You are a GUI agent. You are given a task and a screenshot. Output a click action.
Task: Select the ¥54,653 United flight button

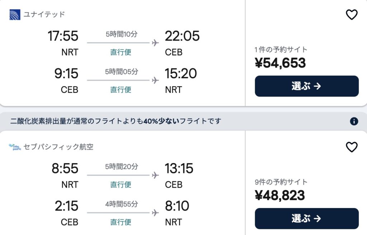[x=306, y=86]
